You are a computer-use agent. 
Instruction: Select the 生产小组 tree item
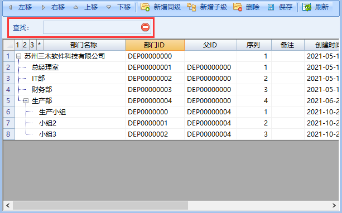52,112
